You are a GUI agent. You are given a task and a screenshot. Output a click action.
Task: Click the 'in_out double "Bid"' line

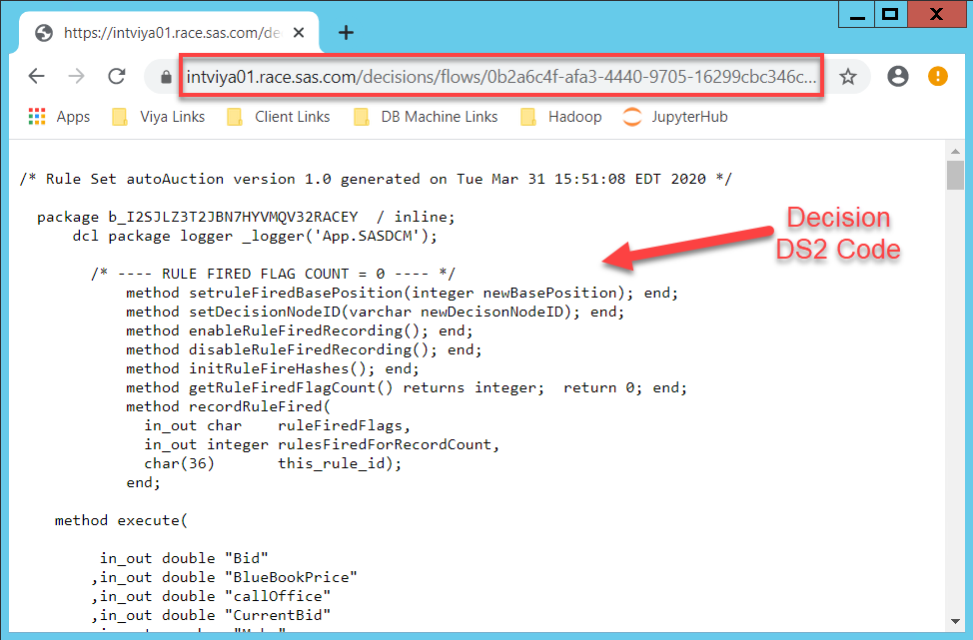click(184, 558)
